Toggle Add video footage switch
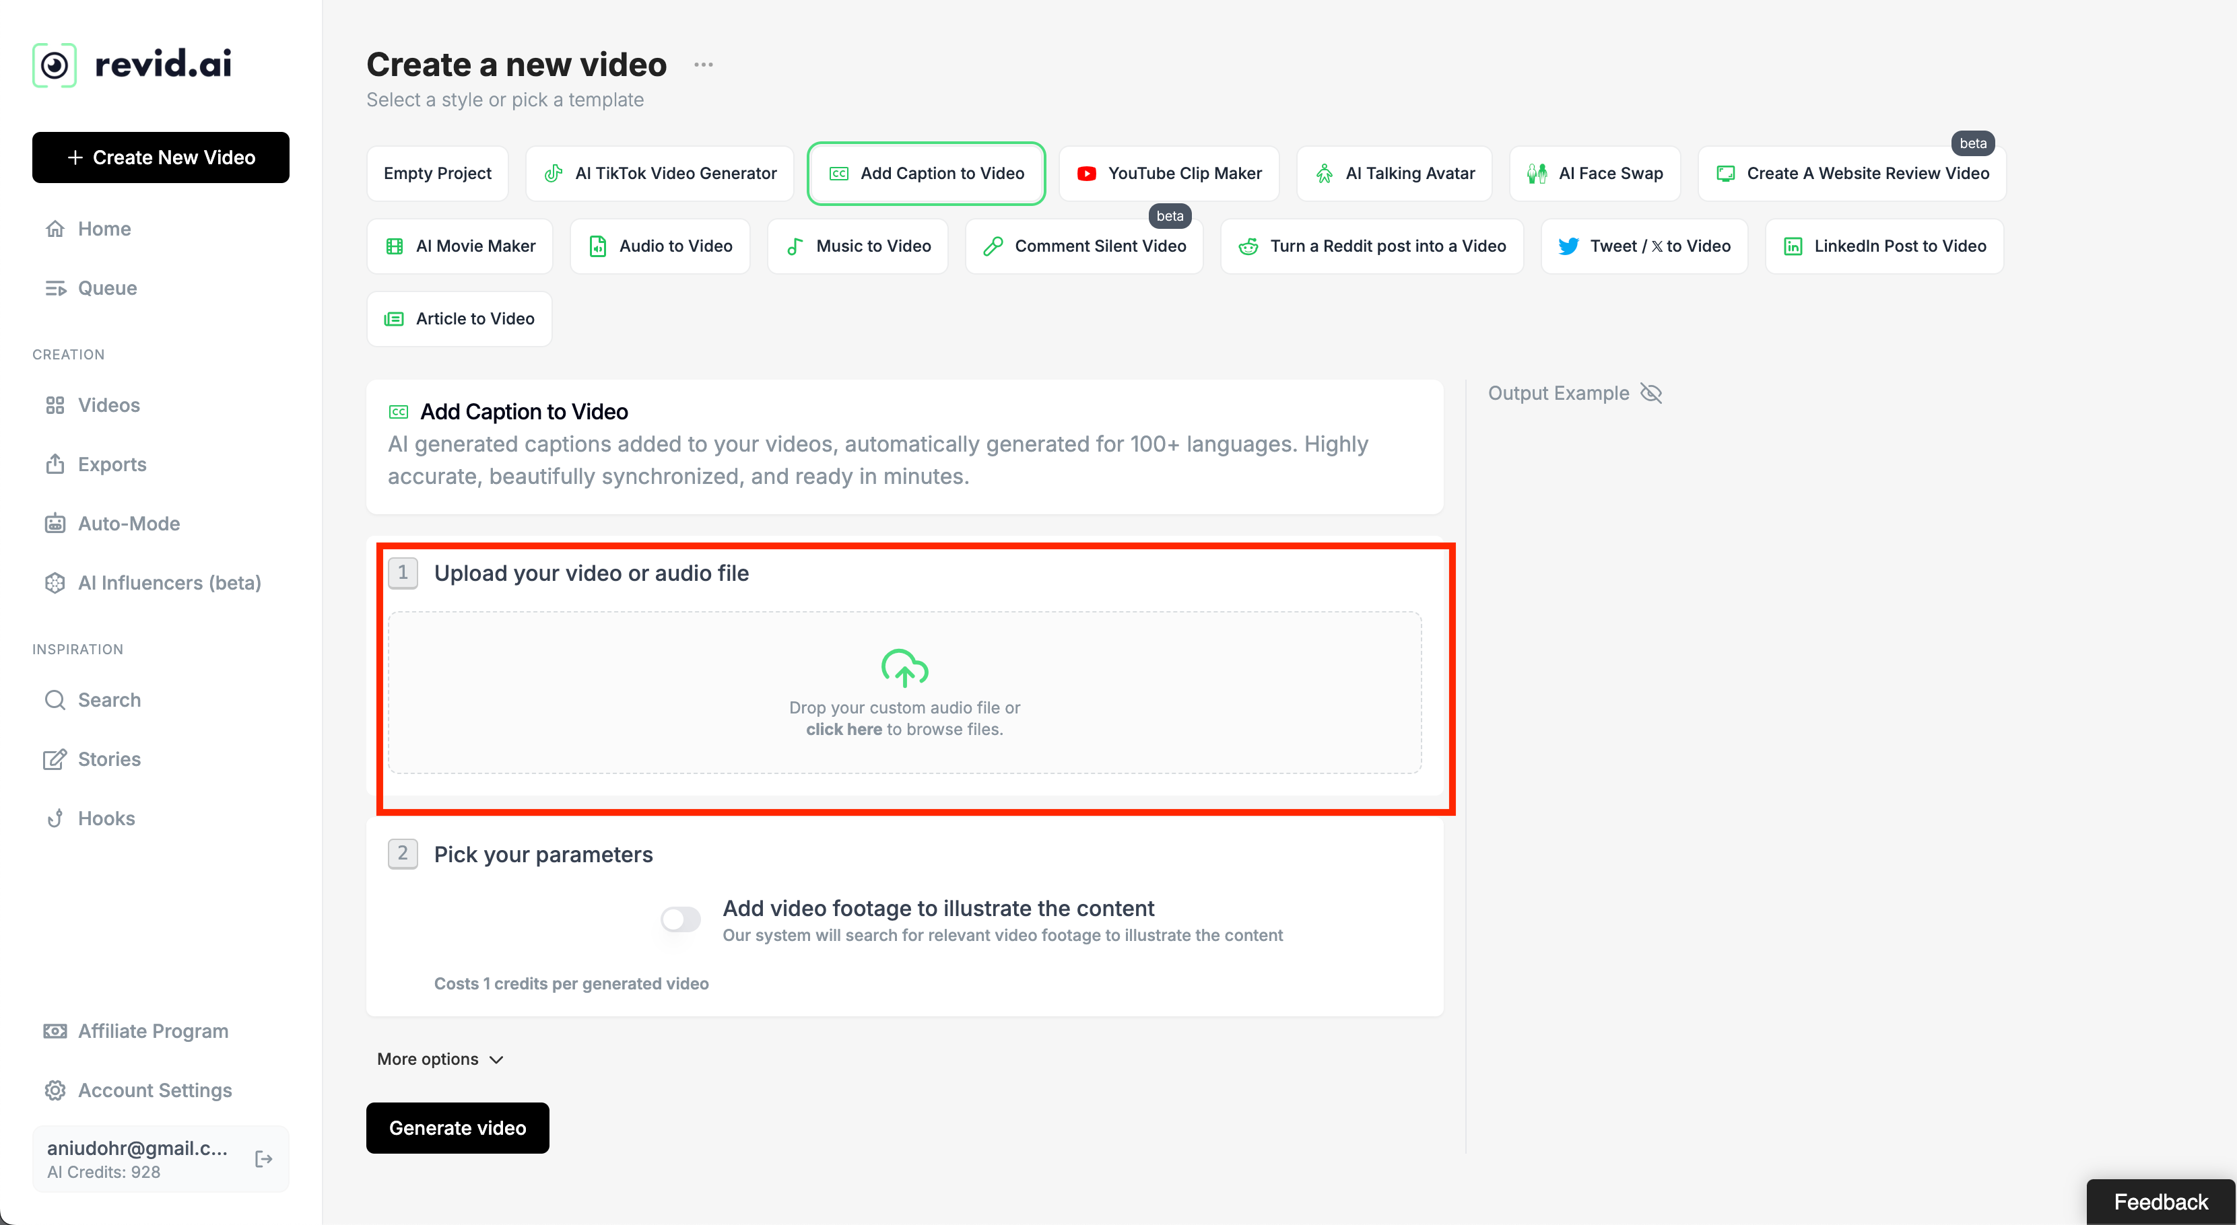The height and width of the screenshot is (1225, 2237). coord(680,919)
